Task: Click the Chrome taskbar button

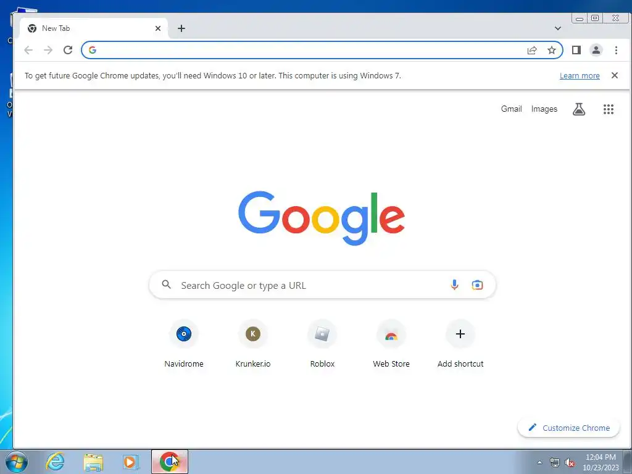Action: pyautogui.click(x=170, y=462)
